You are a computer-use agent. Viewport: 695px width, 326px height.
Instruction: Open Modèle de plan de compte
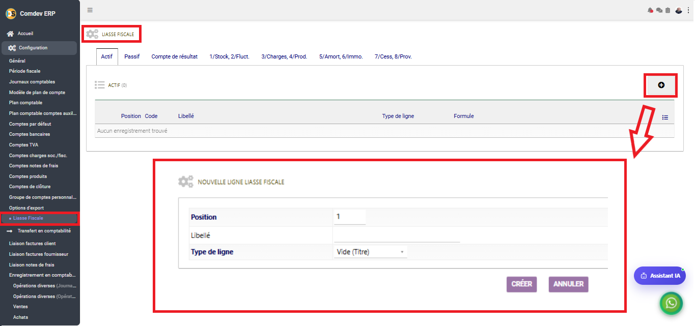coord(37,93)
